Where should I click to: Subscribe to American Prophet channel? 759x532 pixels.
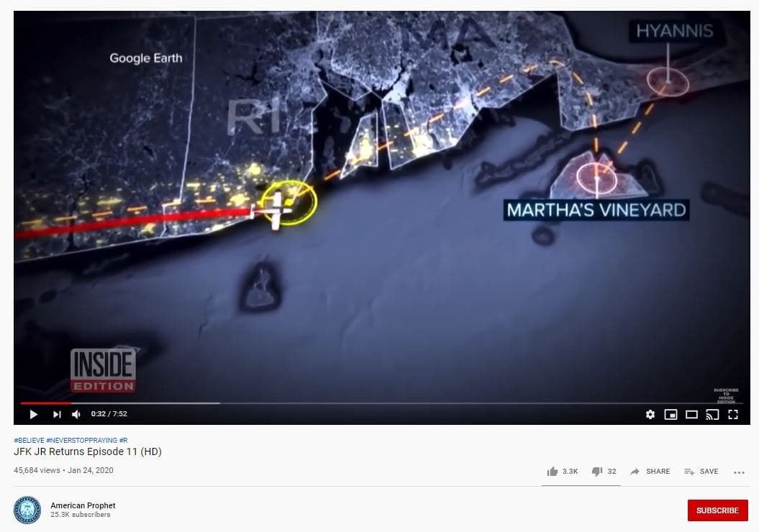tap(717, 510)
